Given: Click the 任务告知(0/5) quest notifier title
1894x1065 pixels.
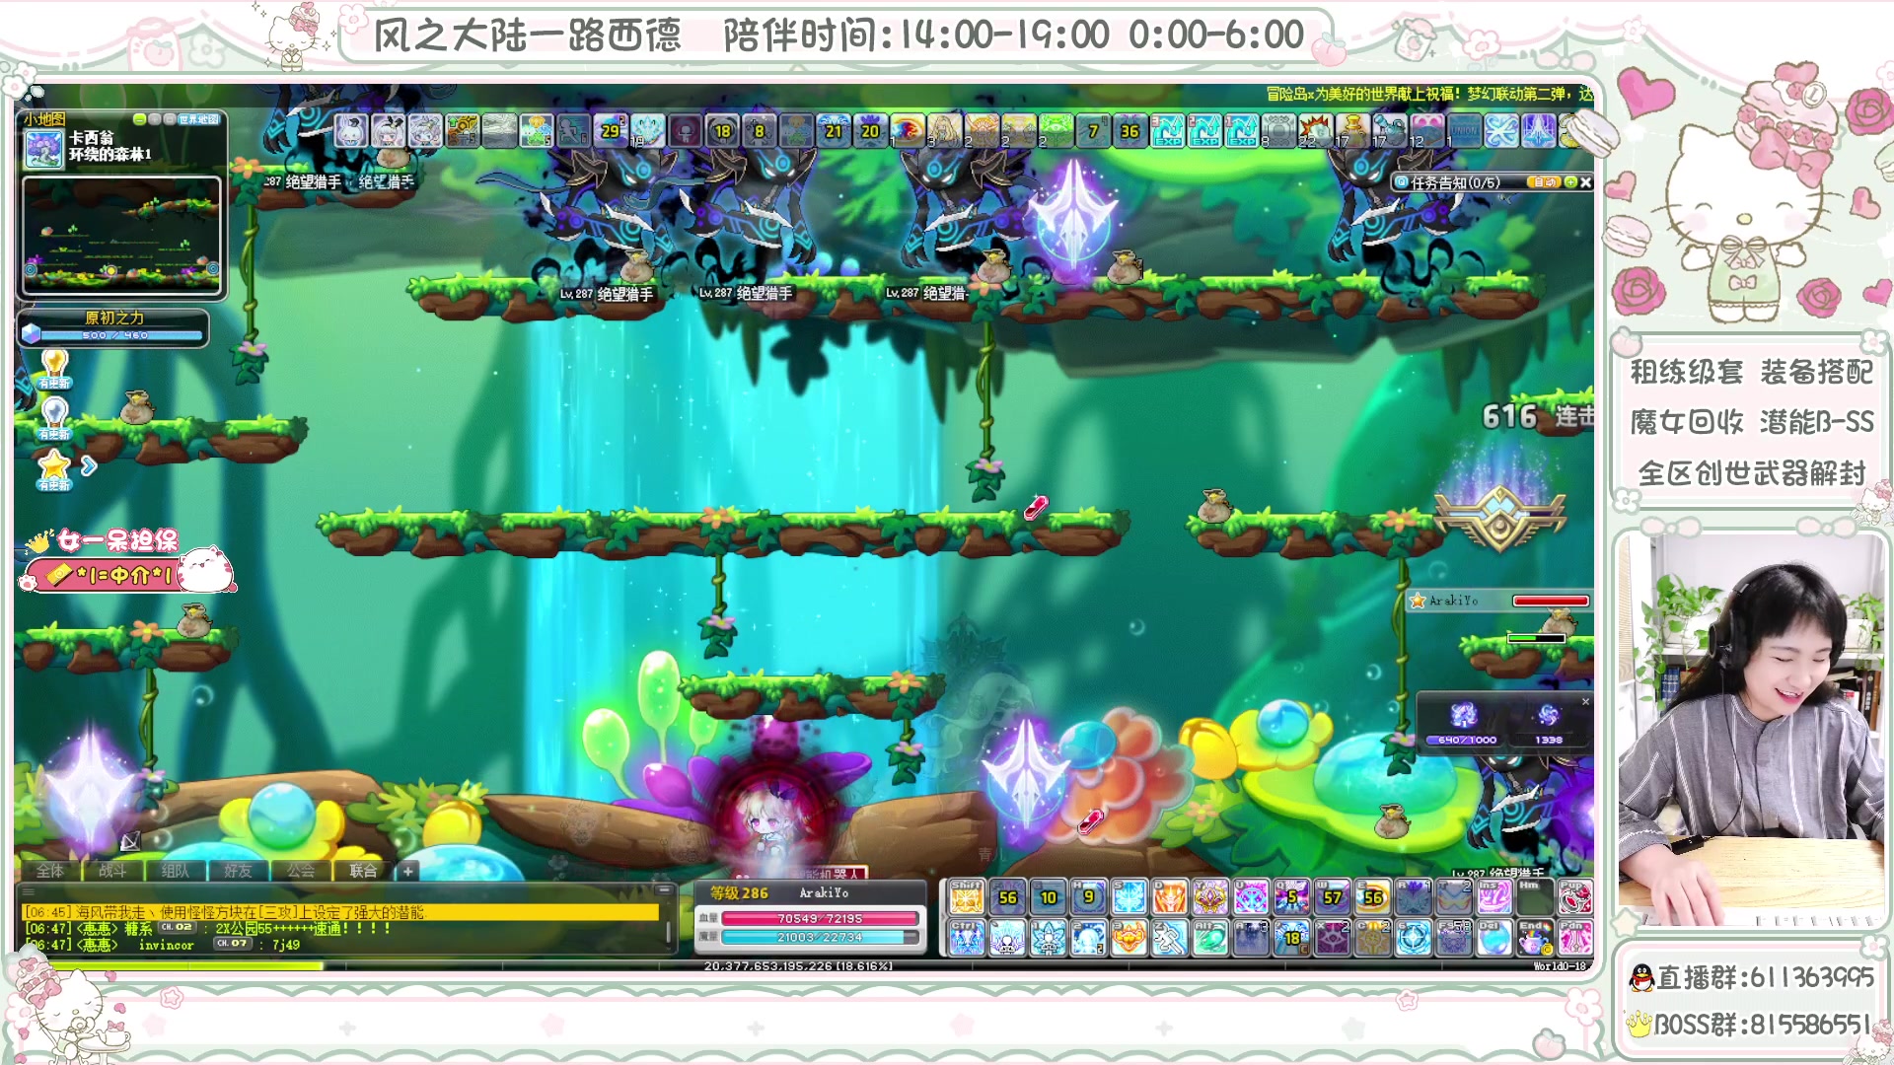Looking at the screenshot, I should (1455, 182).
